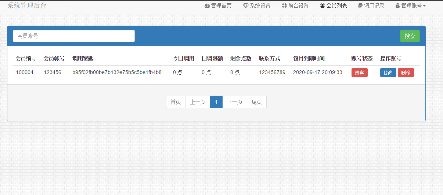Viewport: 443px width, 195px height.
Task: Click the diamond icon beside 系统设置
Action: click(x=246, y=6)
